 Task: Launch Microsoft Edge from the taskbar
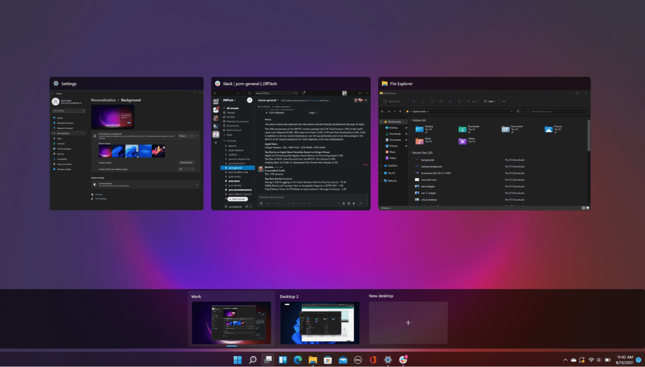tap(297, 360)
